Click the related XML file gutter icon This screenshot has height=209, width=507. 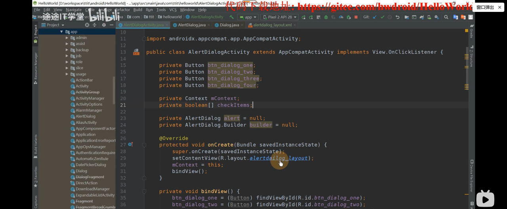coord(136,52)
